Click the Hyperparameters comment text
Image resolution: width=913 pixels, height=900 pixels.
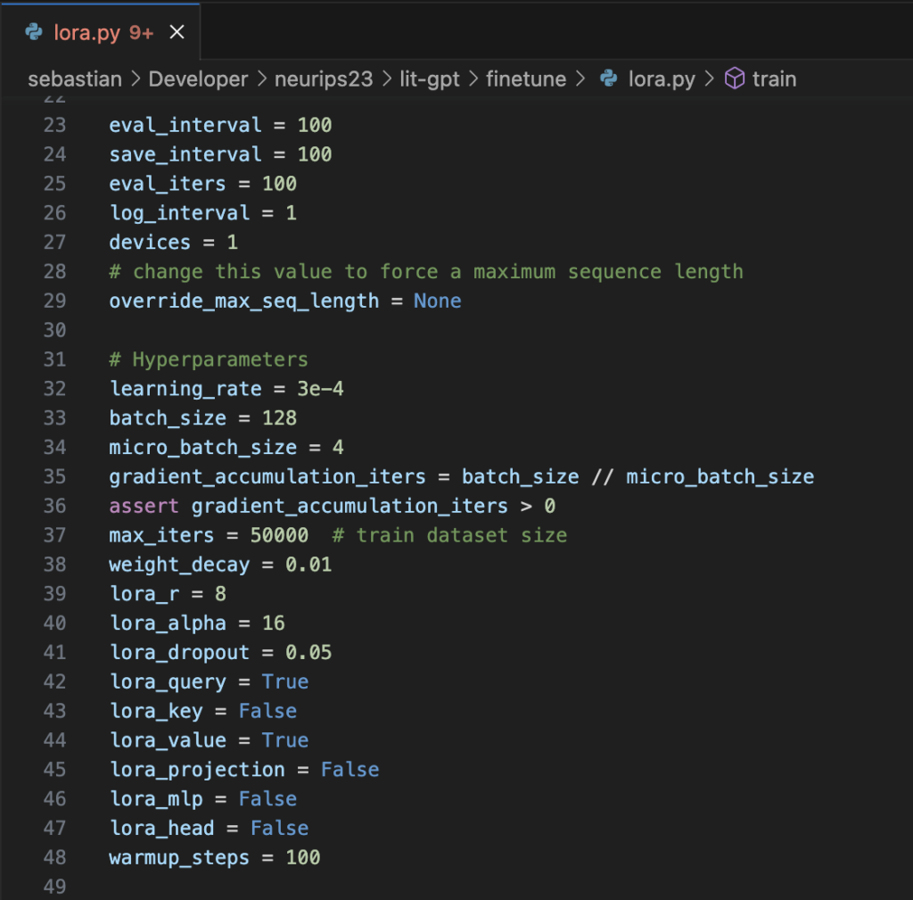[x=210, y=359]
